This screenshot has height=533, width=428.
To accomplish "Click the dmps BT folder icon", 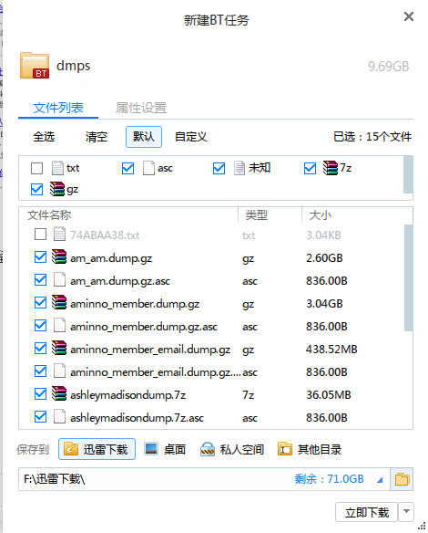I will (35, 66).
